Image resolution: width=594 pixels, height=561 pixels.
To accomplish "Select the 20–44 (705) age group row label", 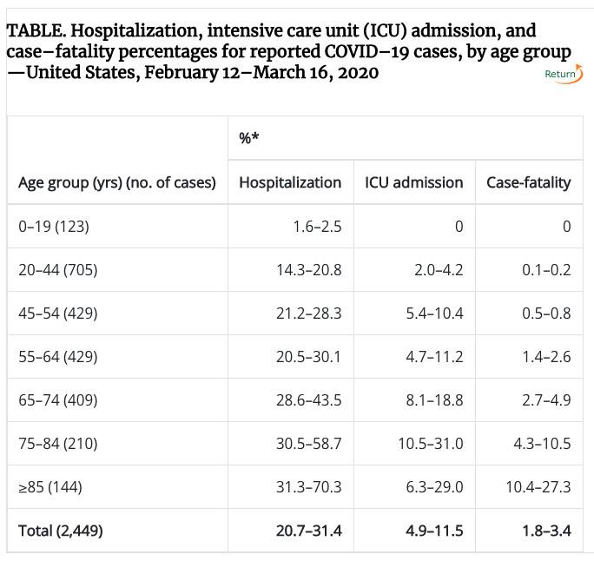I will pyautogui.click(x=57, y=270).
